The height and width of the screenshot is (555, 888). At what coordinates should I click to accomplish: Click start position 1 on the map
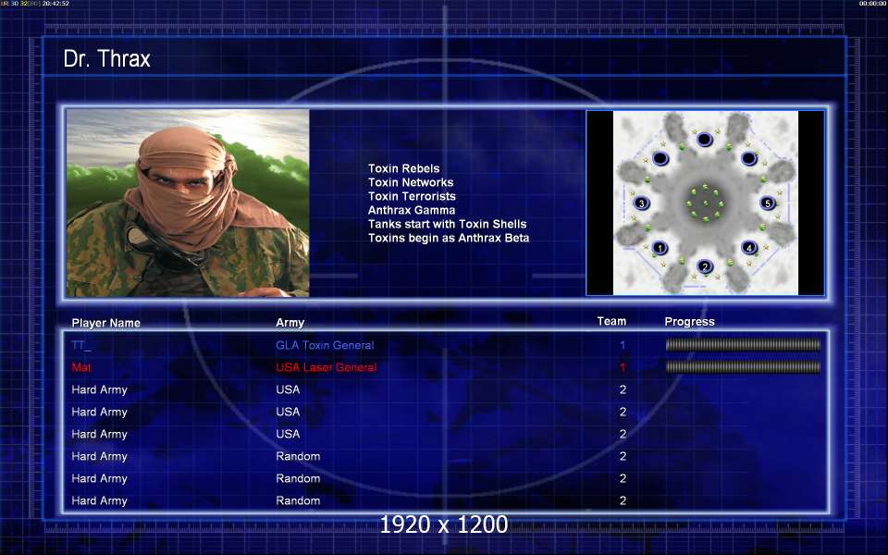(x=660, y=248)
